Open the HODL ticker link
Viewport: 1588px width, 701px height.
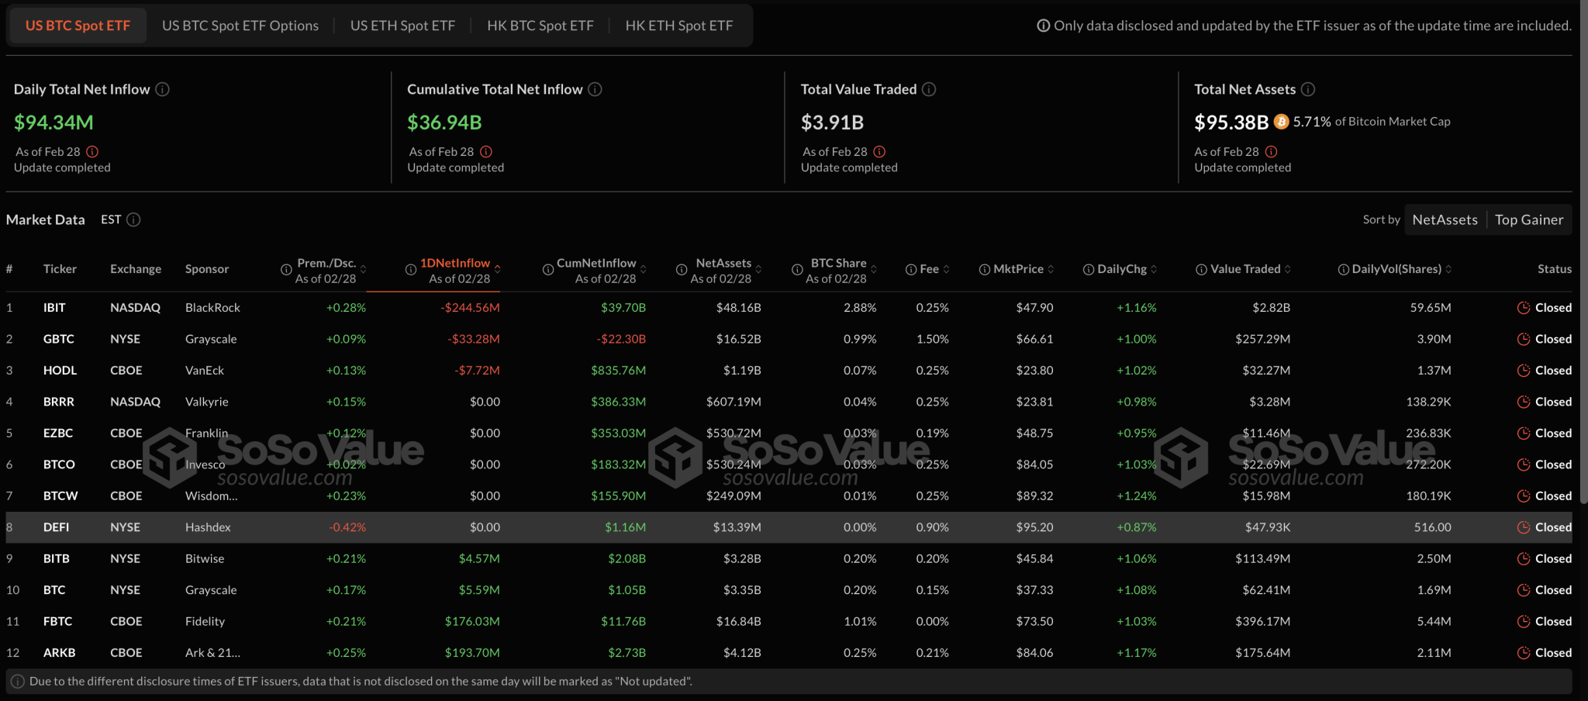(x=60, y=371)
